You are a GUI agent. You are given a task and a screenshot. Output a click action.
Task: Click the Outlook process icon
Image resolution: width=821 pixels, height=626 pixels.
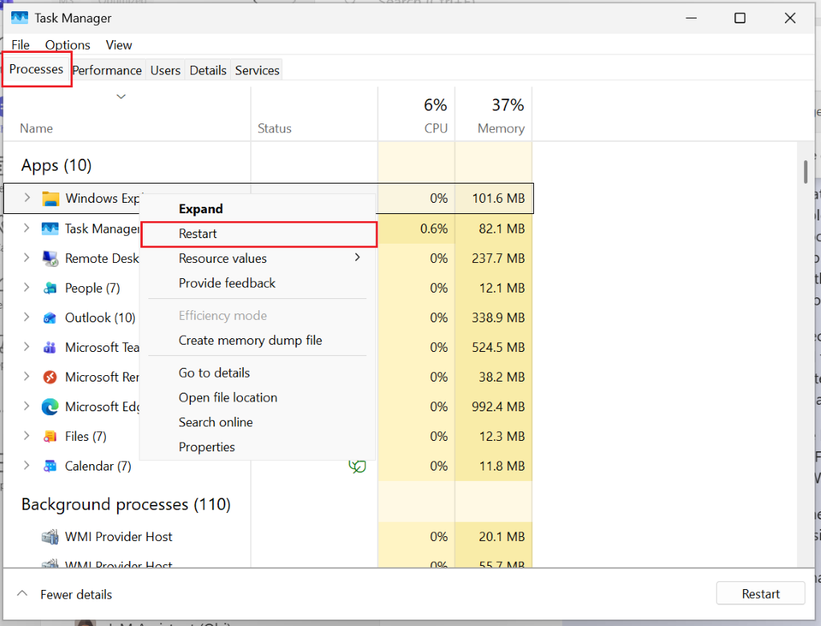point(48,317)
